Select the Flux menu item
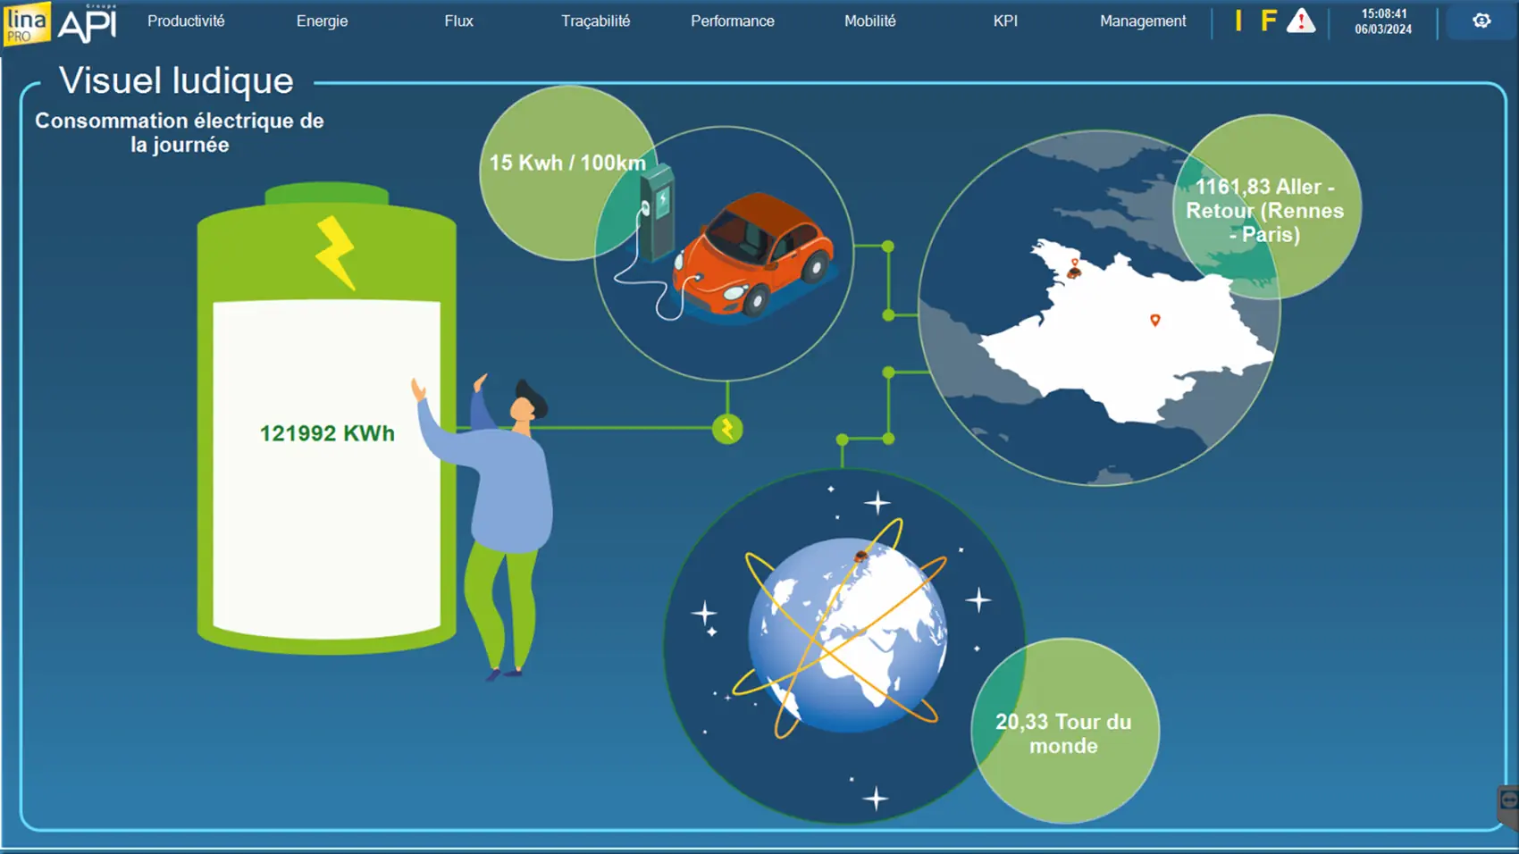Viewport: 1519px width, 854px height. [x=458, y=21]
